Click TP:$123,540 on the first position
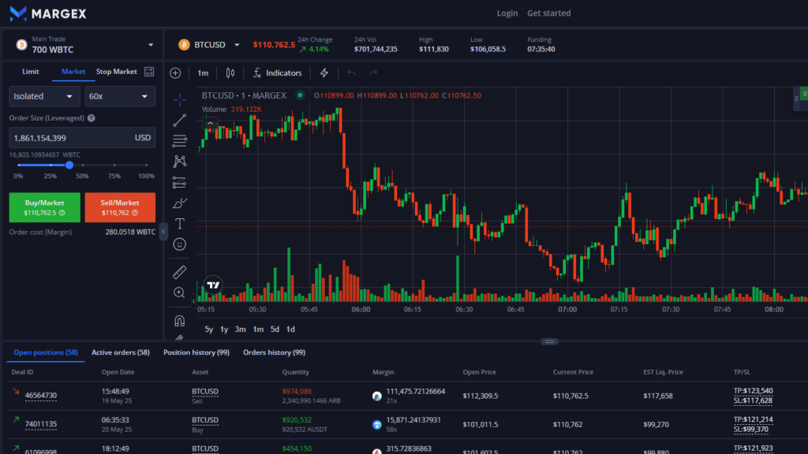This screenshot has width=808, height=454. click(x=753, y=391)
